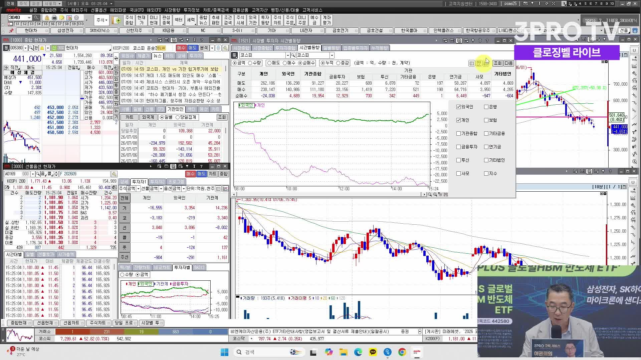Click the table-only layout icon beside 조회
641x360 pixels.
point(471,63)
